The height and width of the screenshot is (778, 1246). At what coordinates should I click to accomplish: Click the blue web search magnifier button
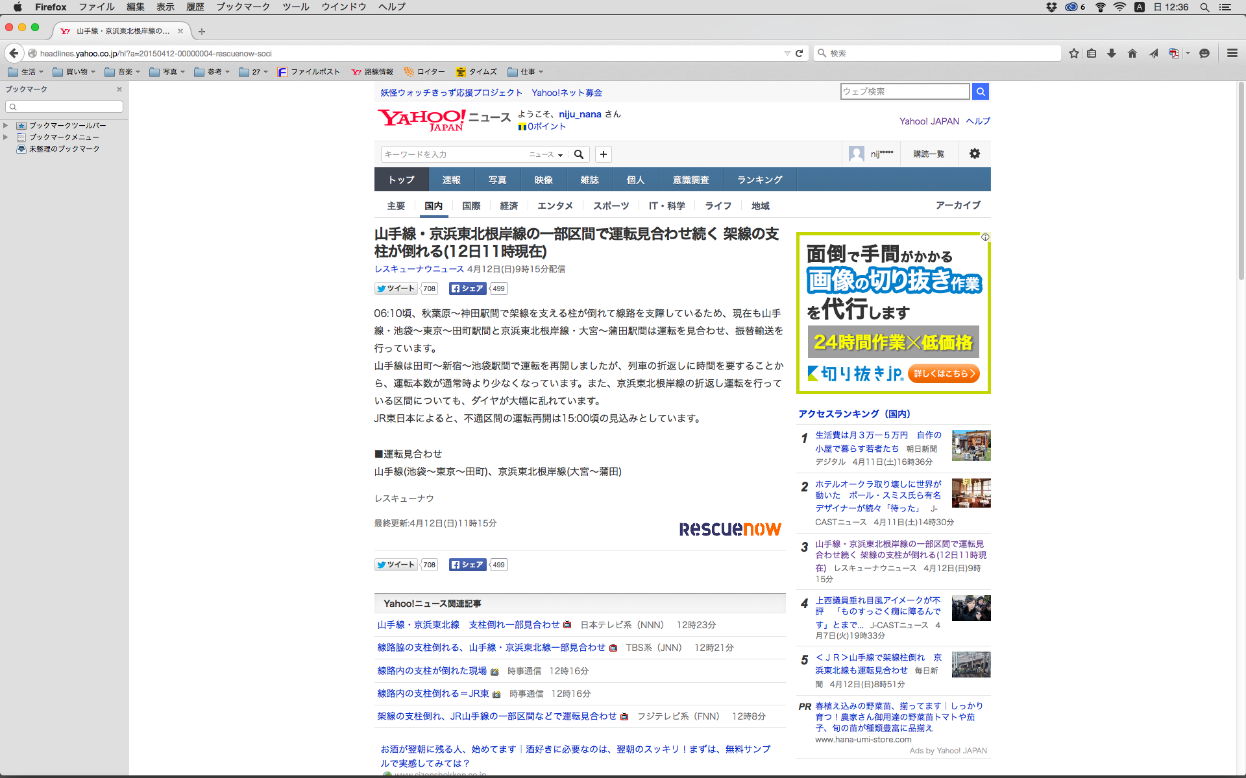point(981,91)
